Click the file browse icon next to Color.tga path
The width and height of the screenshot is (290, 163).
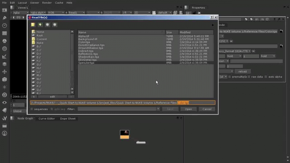point(281,32)
